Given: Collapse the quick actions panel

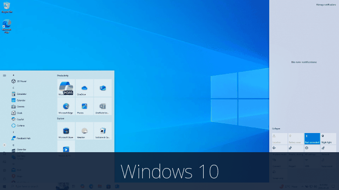Looking at the screenshot, I should 276,128.
